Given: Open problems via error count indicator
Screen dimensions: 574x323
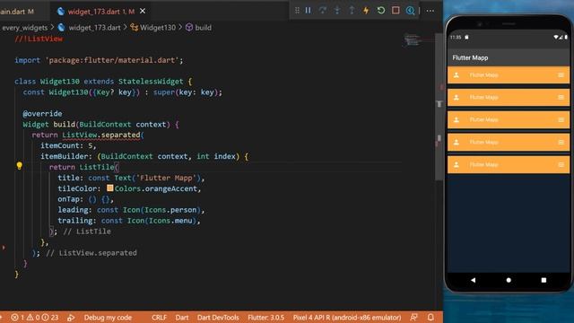Looking at the screenshot, I should (18, 318).
